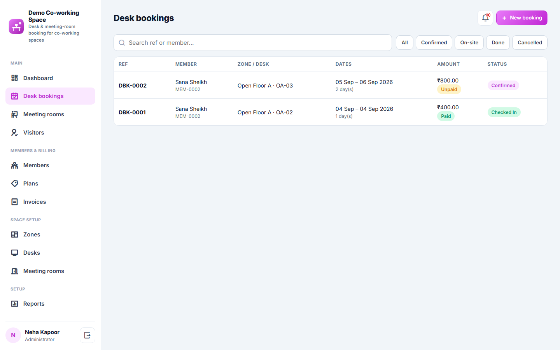Go to Visitors in sidebar
The height and width of the screenshot is (350, 560).
pyautogui.click(x=51, y=133)
